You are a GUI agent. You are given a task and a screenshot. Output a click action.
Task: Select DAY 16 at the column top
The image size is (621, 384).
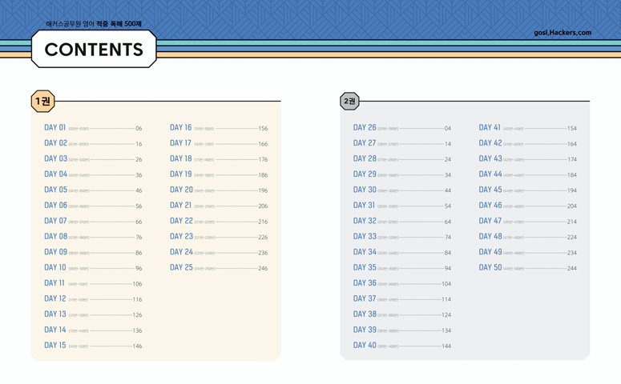coord(181,128)
